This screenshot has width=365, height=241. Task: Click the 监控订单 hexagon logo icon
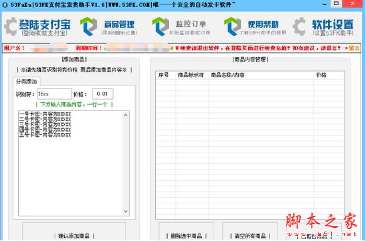pyautogui.click(x=160, y=26)
